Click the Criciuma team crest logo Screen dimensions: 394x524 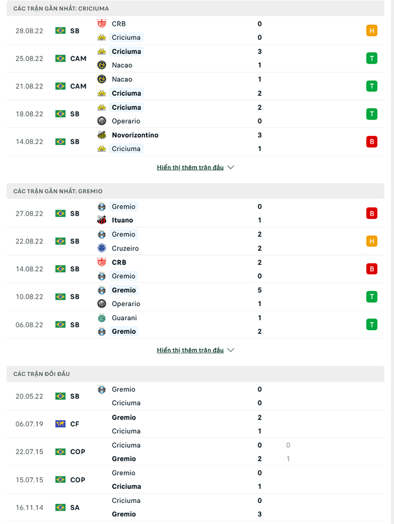[x=101, y=37]
